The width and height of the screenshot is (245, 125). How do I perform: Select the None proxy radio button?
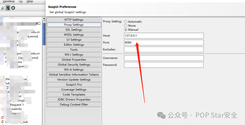[126, 26]
